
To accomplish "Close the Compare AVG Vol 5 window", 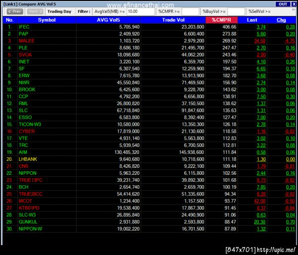I will [294, 4].
